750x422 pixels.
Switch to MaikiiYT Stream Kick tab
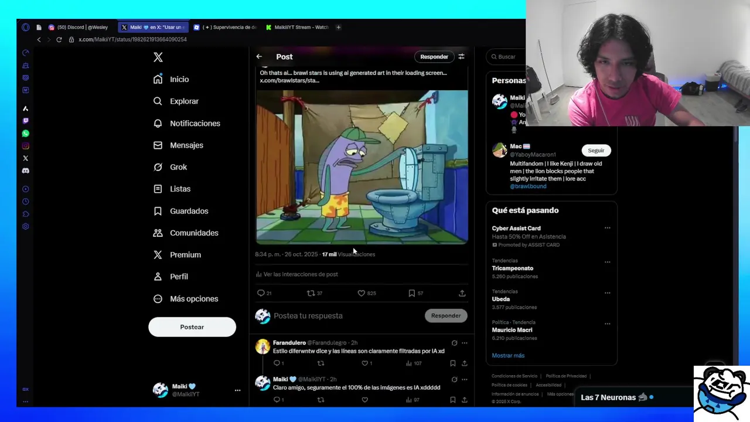coord(297,27)
